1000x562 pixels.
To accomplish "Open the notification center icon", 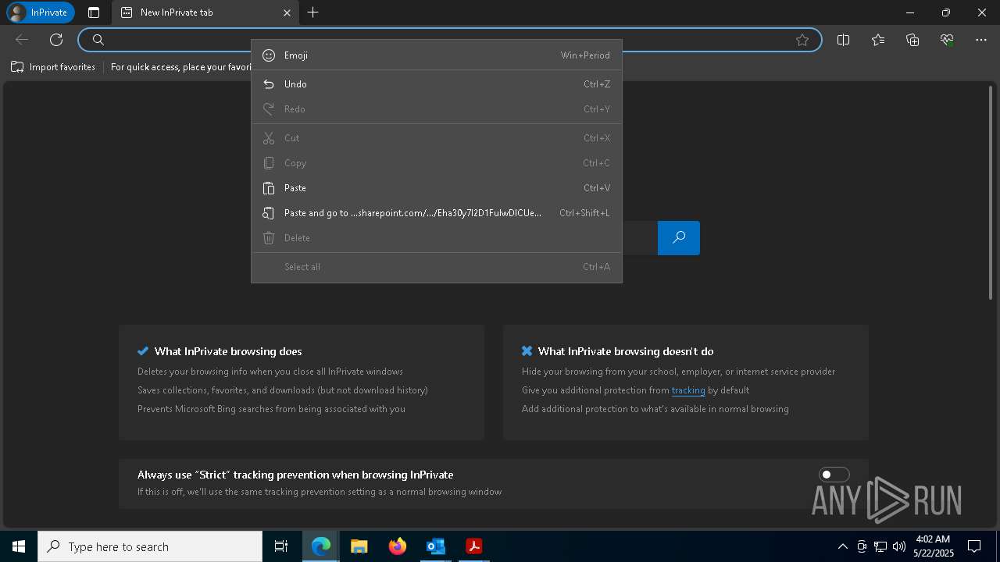I will click(974, 546).
